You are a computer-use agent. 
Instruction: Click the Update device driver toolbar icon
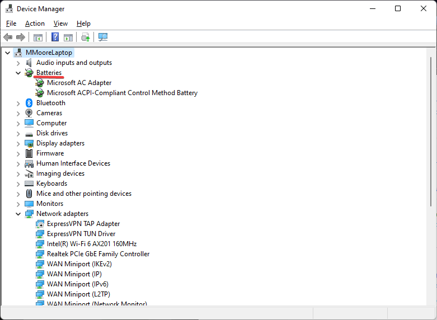click(x=85, y=37)
